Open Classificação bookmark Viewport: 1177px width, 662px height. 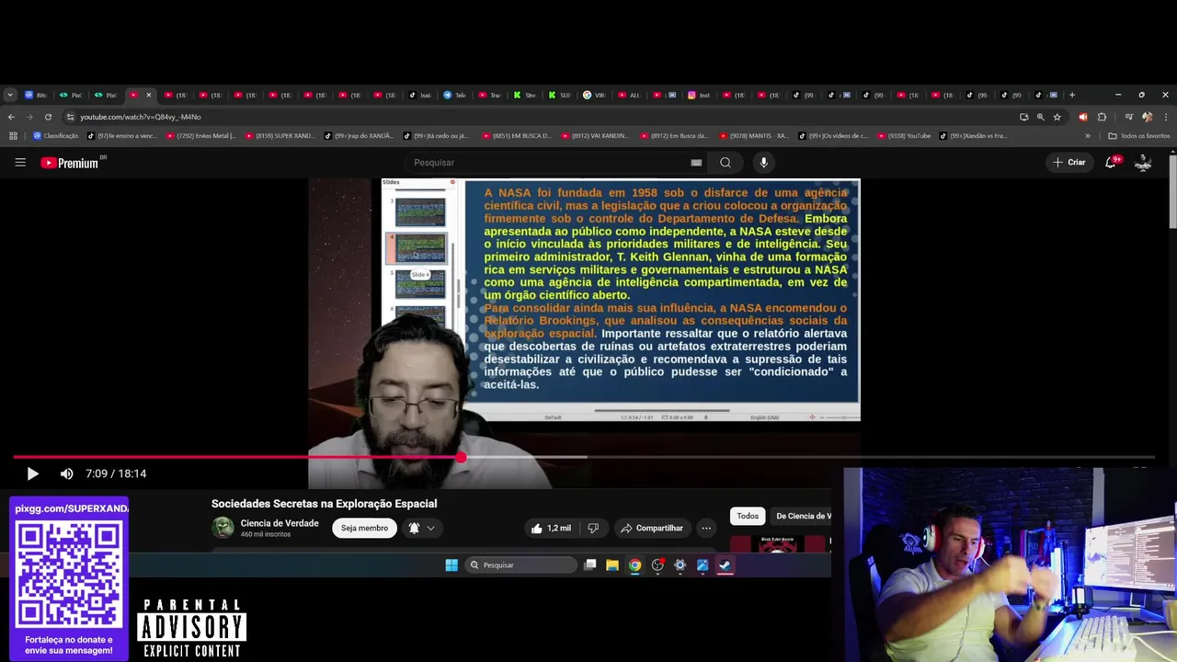tap(56, 136)
